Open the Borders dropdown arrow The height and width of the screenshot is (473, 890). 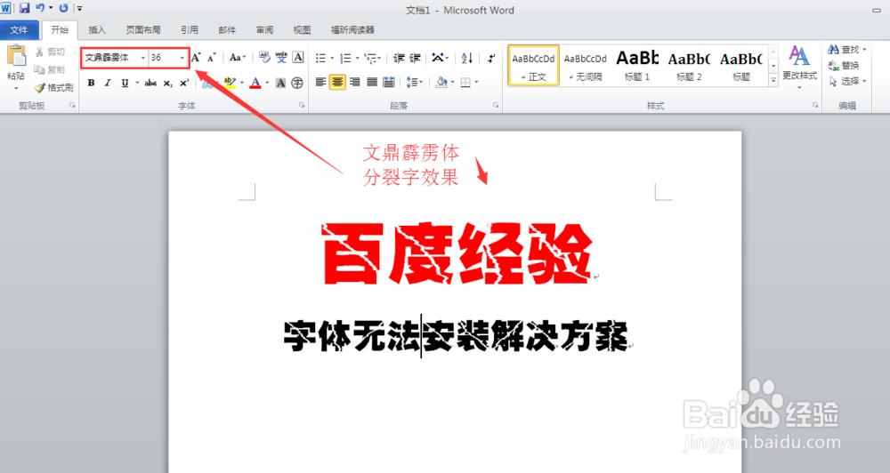pyautogui.click(x=476, y=83)
